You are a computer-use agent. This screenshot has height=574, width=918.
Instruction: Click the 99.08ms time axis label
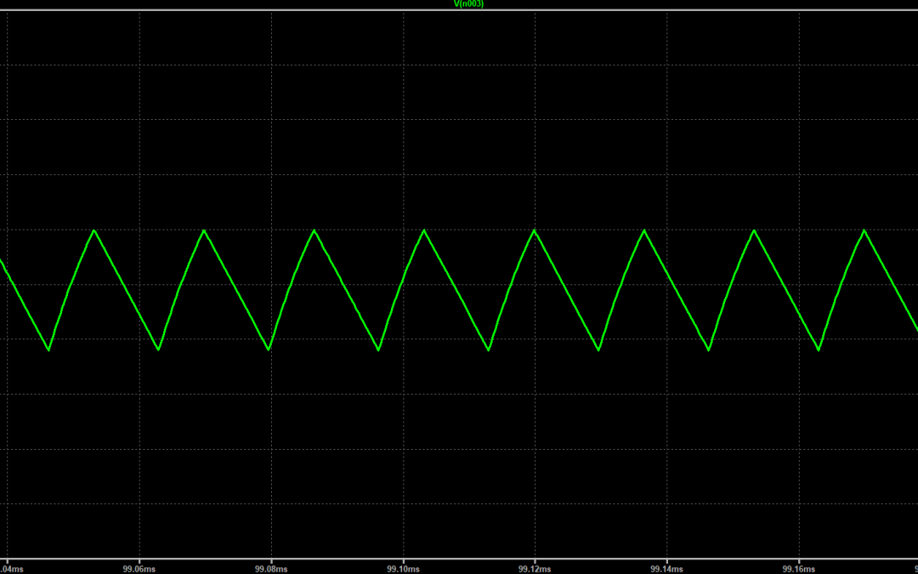tap(270, 566)
